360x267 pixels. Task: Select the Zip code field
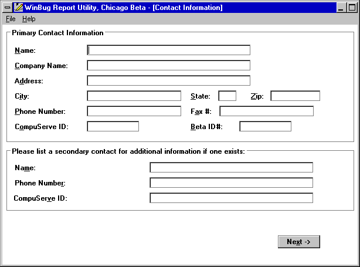(x=295, y=96)
